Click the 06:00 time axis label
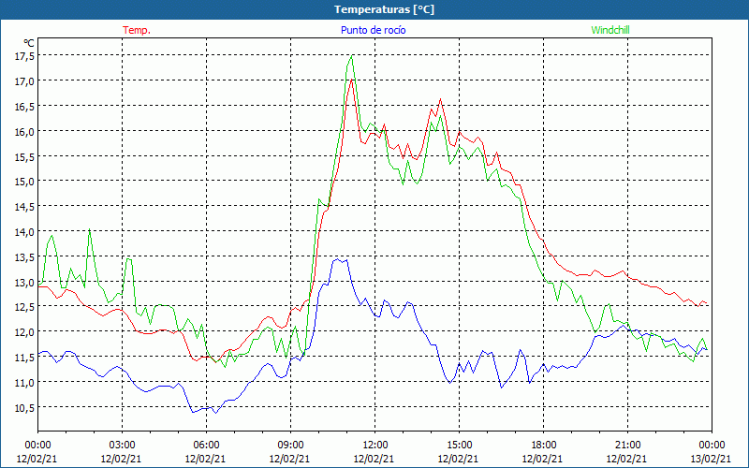749x468 pixels. 206,446
